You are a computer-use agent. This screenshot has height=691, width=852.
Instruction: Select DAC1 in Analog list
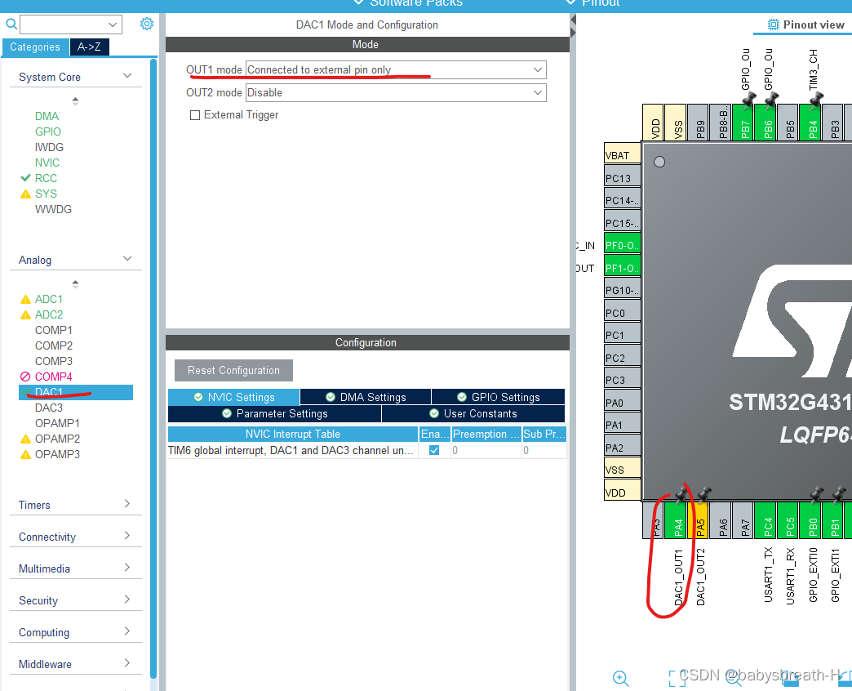tap(76, 392)
